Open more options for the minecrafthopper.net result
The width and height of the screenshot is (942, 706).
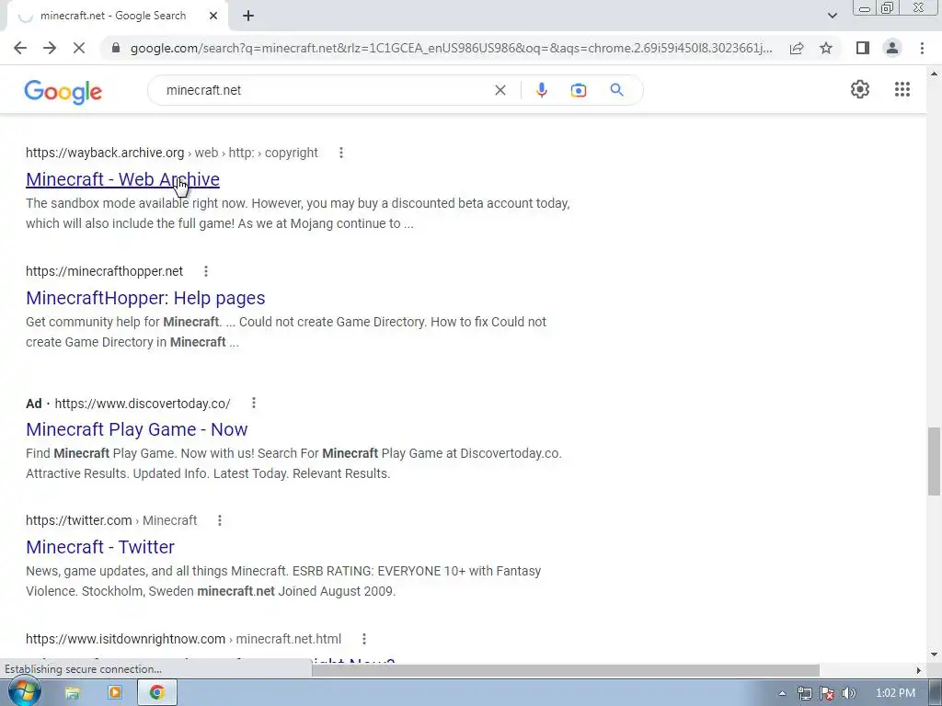(205, 271)
